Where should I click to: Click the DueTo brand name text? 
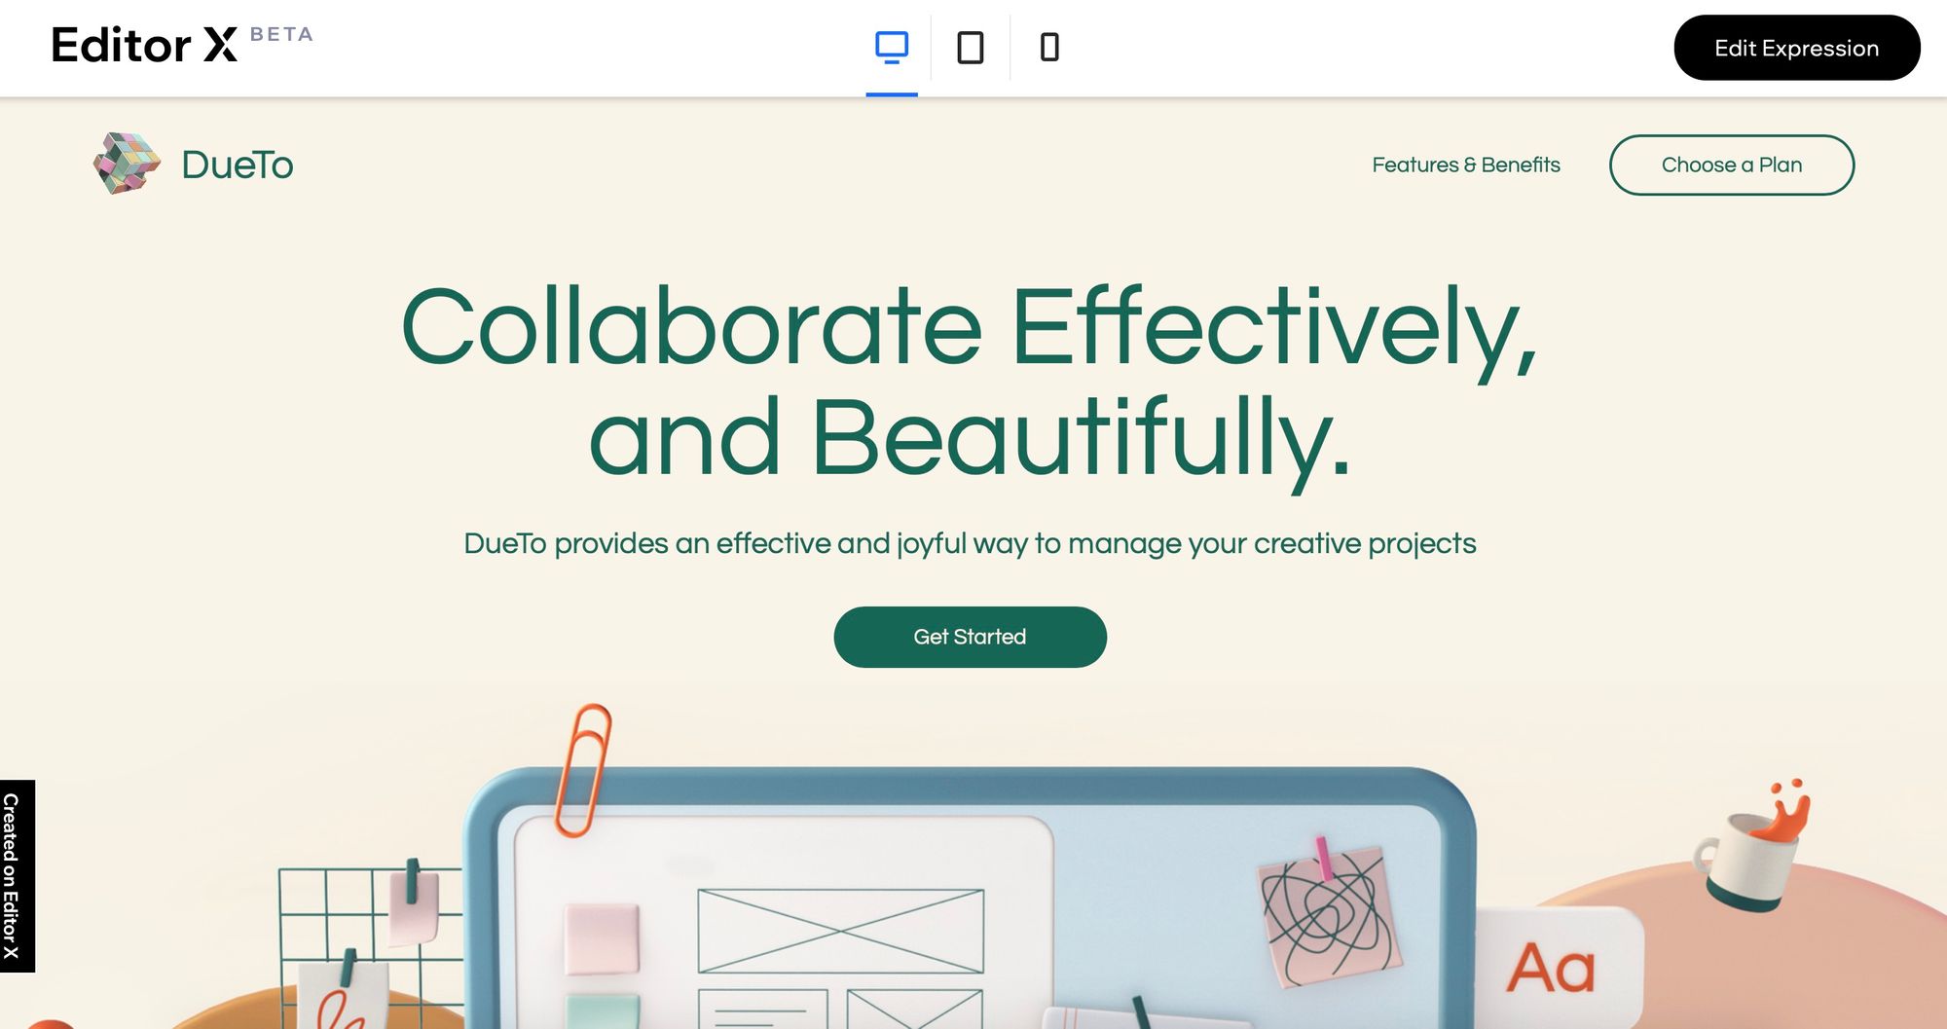click(x=238, y=165)
